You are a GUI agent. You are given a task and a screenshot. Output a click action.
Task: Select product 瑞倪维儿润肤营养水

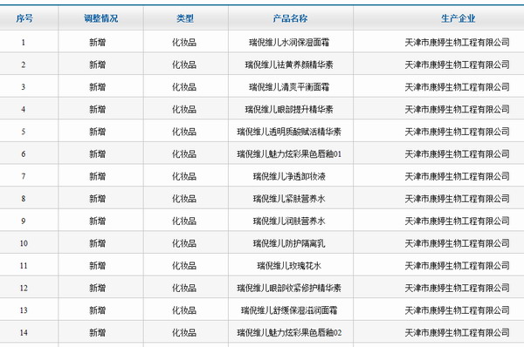coord(289,221)
